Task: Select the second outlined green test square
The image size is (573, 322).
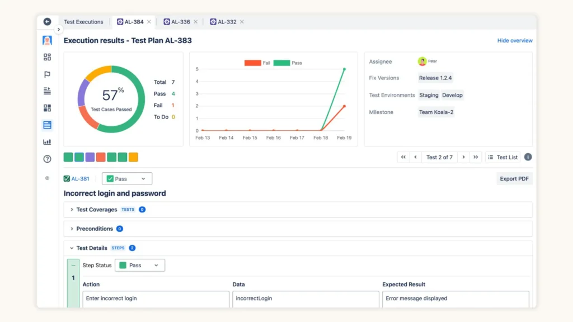Action: [79, 157]
